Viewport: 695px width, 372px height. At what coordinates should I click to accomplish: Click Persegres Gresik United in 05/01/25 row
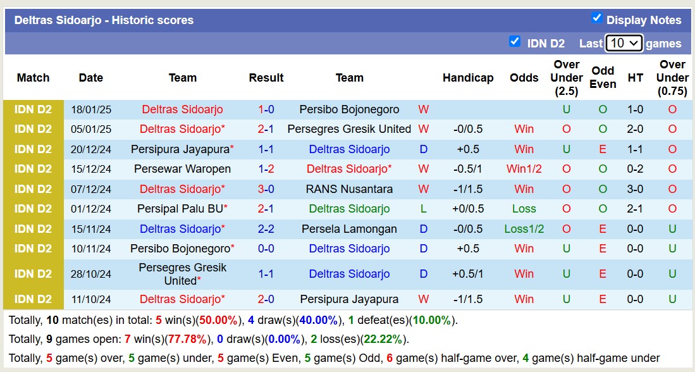(x=349, y=129)
